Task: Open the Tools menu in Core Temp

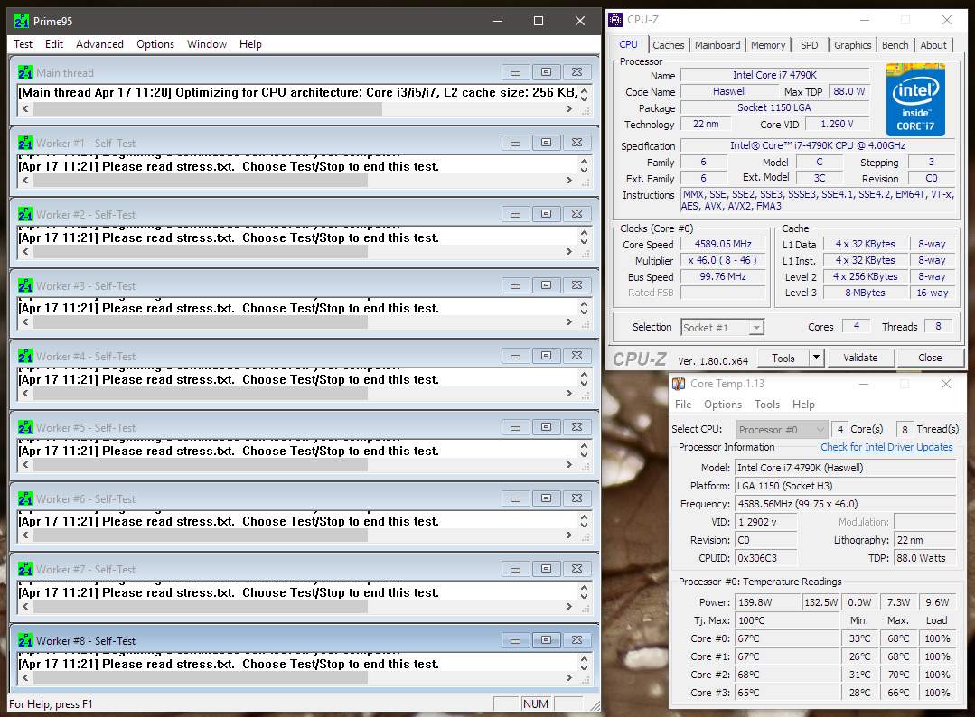Action: [767, 405]
